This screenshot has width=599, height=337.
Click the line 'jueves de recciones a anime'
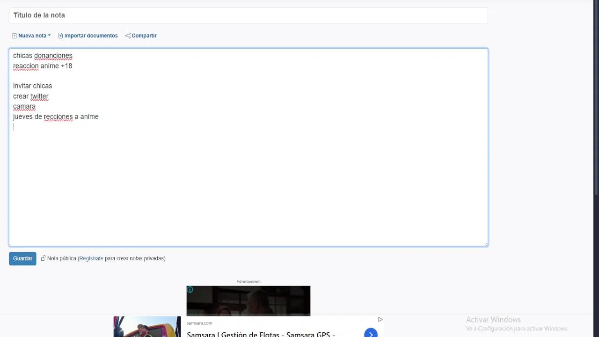(x=56, y=117)
